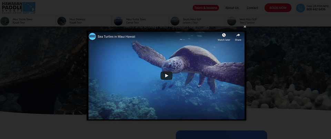The height and width of the screenshot is (139, 331).
Task: Click the phone number 808 442 6436
Action: coord(316,10)
